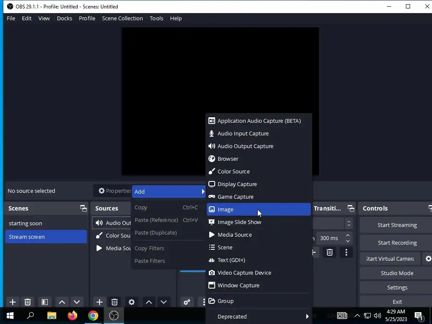Viewport: 432px width, 324px height.
Task: Select the Media Source row in Sources
Action: click(x=112, y=248)
